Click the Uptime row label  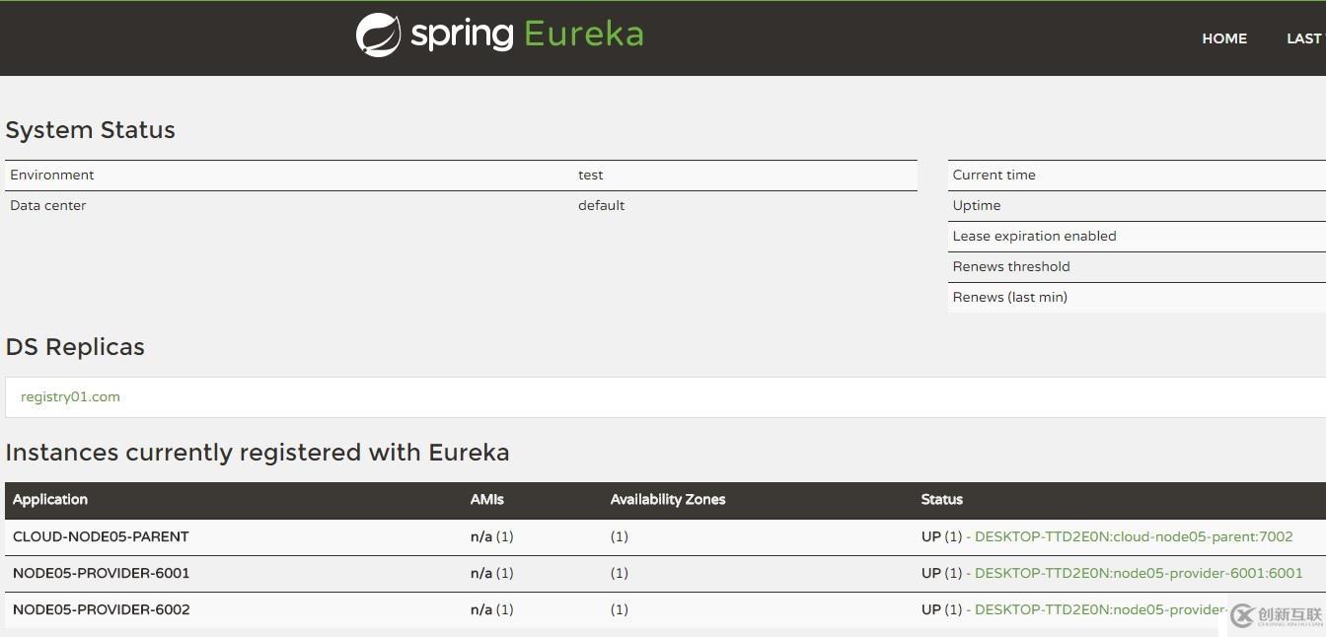pyautogui.click(x=976, y=205)
